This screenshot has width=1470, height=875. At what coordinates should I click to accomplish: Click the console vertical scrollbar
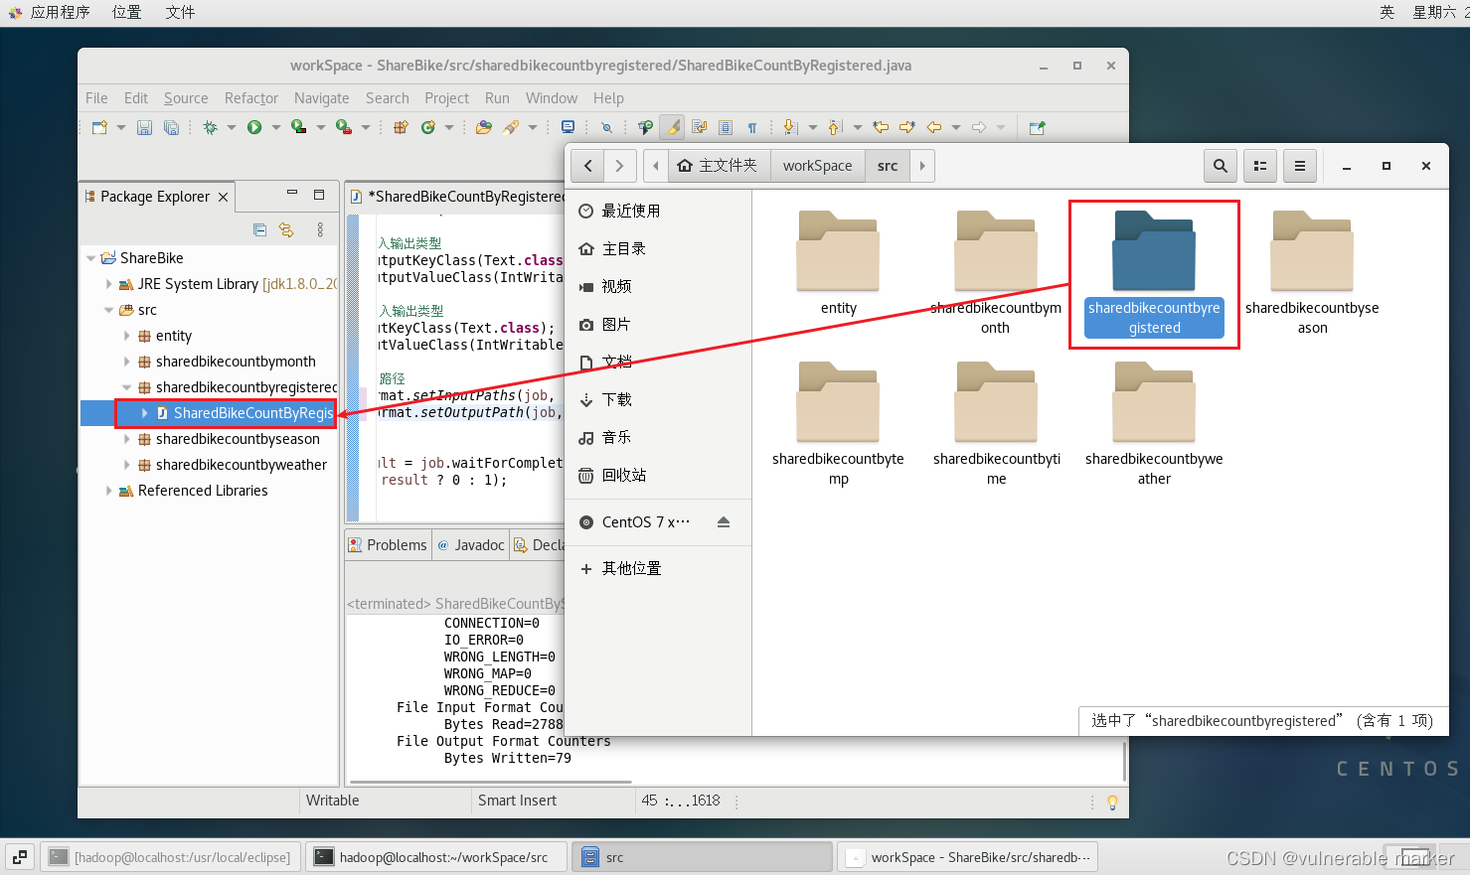tap(1124, 760)
